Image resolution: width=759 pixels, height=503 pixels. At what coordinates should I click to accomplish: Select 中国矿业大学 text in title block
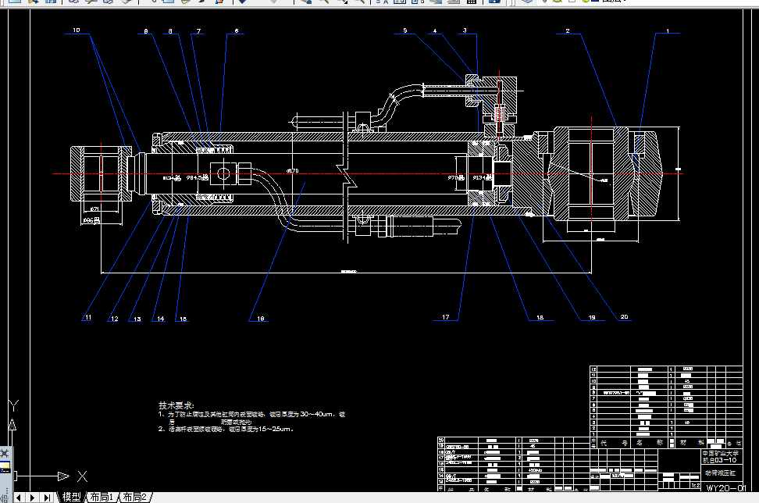pyautogui.click(x=721, y=454)
